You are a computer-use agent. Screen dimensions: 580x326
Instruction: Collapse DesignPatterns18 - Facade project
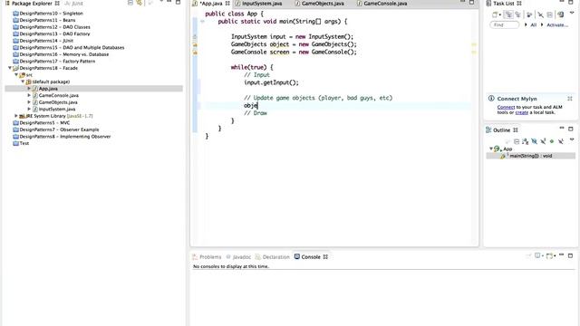[10, 68]
